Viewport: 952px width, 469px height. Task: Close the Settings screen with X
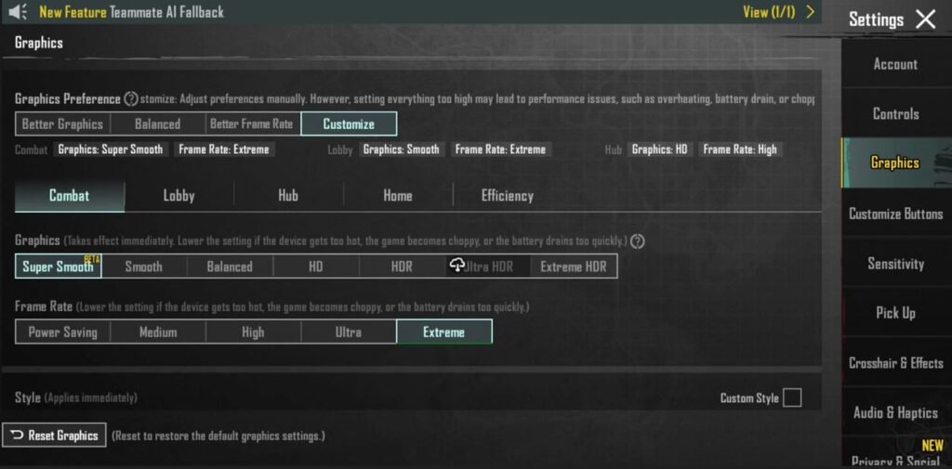click(925, 20)
